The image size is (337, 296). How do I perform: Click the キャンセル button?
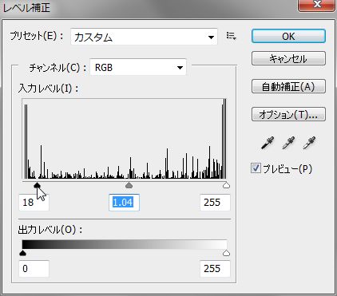point(288,58)
